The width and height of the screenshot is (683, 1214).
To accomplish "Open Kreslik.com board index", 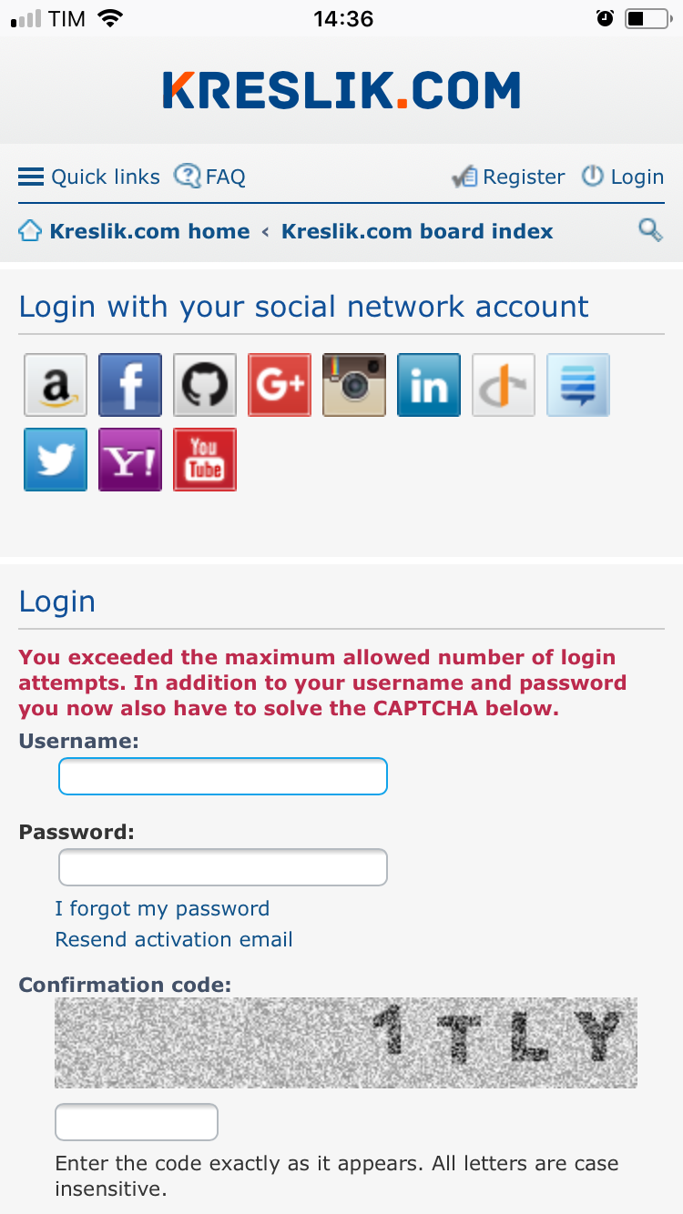I will pyautogui.click(x=417, y=231).
